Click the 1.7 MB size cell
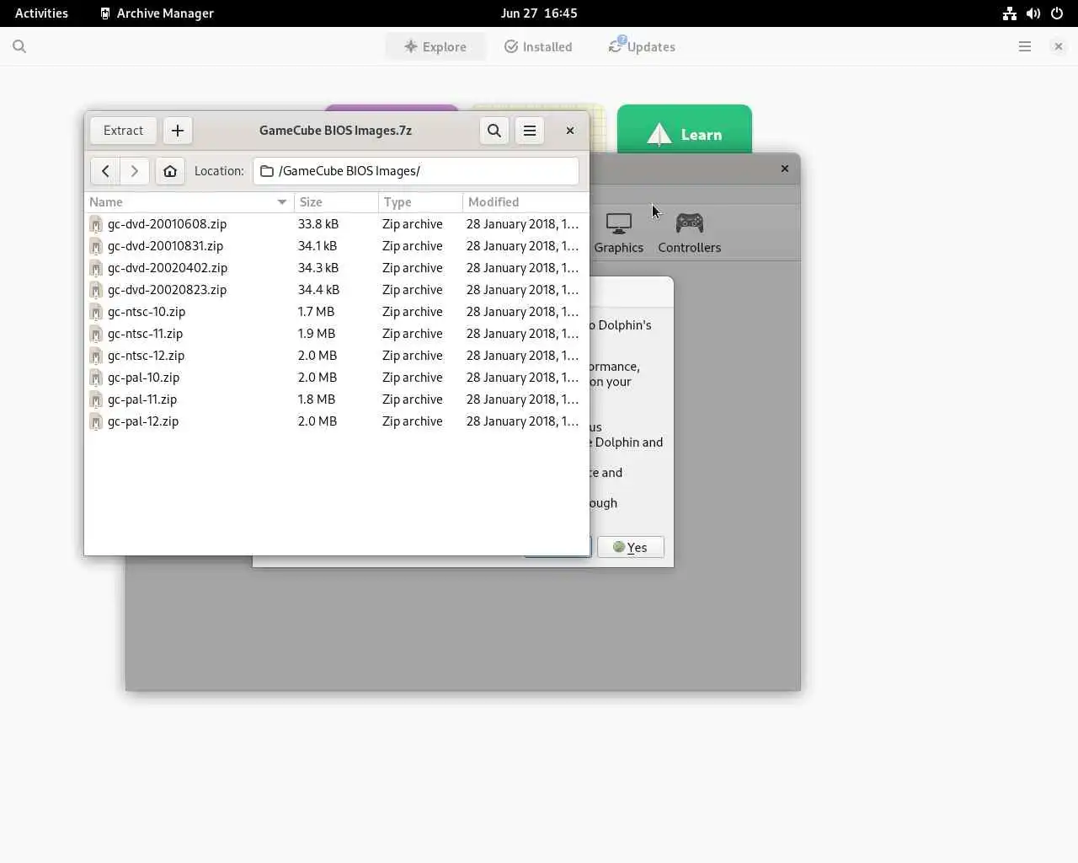Image resolution: width=1078 pixels, height=863 pixels. pos(316,312)
